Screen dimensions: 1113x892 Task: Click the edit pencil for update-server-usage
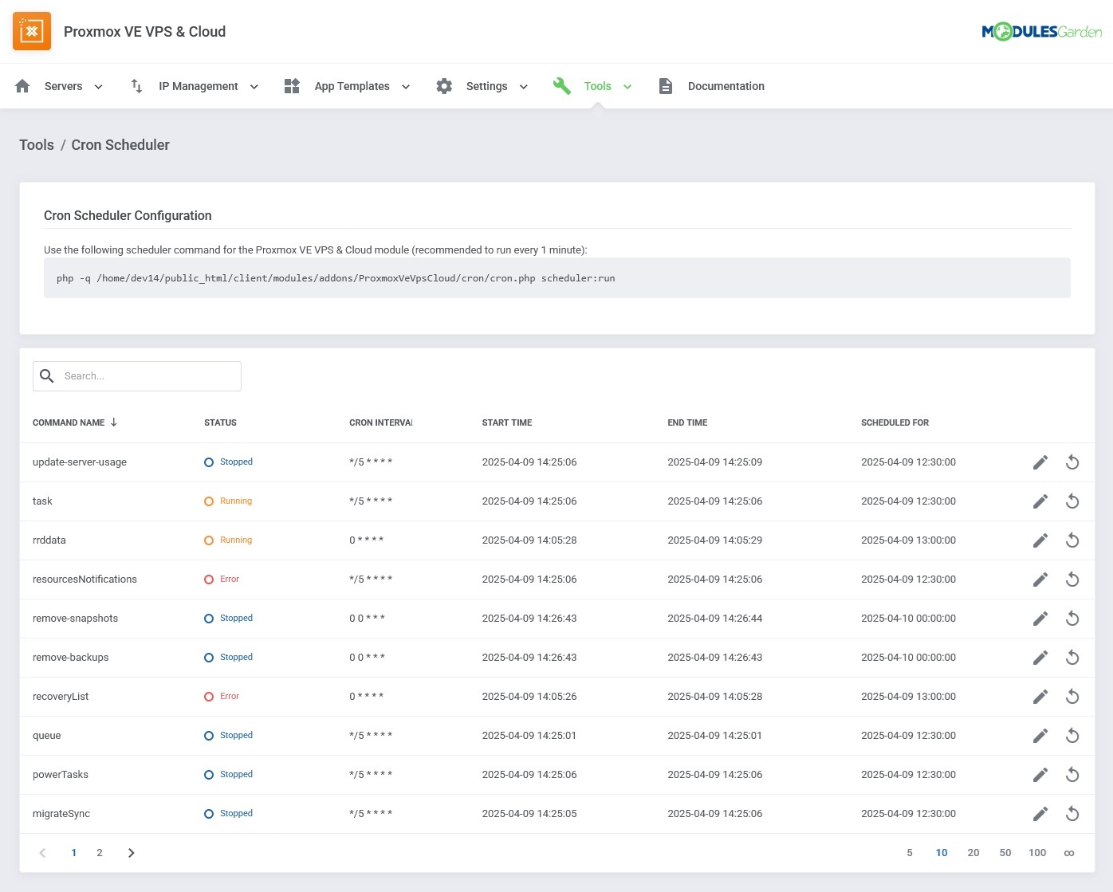[x=1040, y=462]
